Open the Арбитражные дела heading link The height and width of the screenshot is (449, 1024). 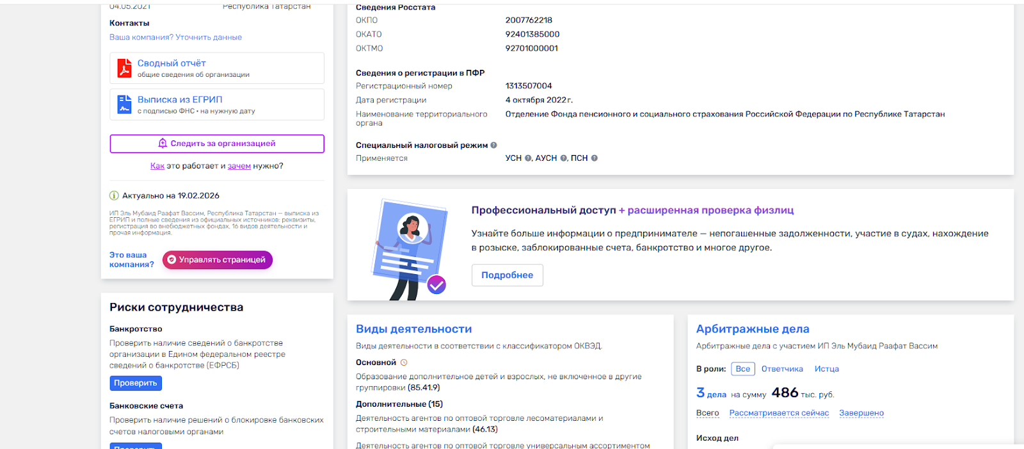(x=753, y=329)
